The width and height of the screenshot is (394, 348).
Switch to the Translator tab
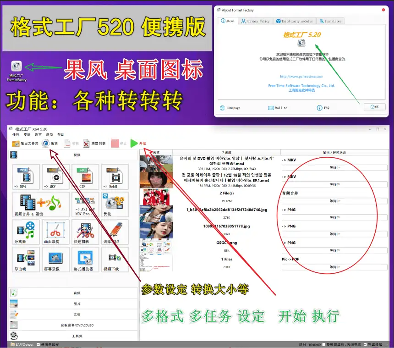point(331,21)
